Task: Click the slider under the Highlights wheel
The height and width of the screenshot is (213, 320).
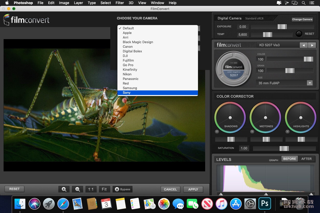Action: point(301,139)
